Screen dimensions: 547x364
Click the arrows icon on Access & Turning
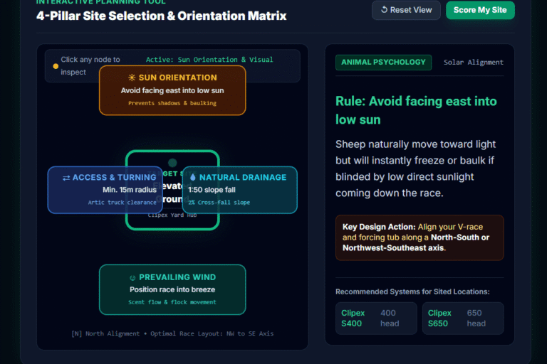click(x=66, y=178)
